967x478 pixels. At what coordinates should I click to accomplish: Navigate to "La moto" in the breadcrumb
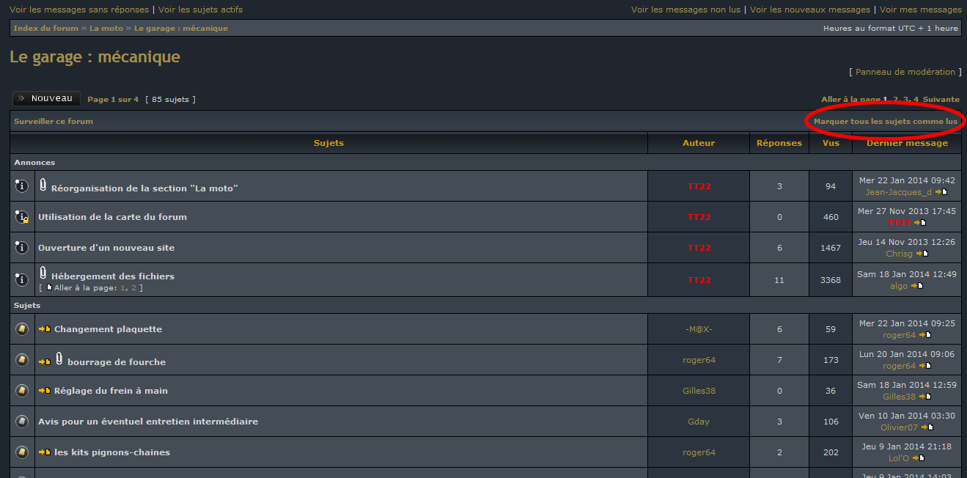coord(106,28)
